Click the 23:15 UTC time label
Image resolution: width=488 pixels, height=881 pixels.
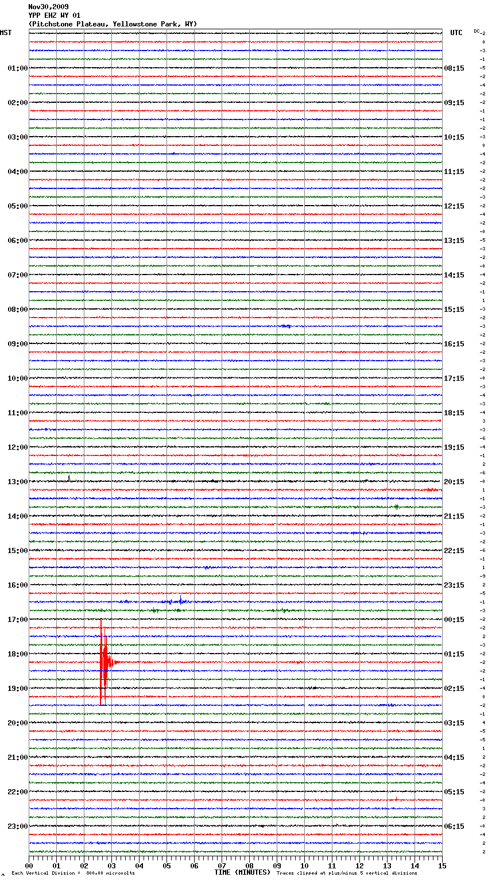(x=454, y=585)
